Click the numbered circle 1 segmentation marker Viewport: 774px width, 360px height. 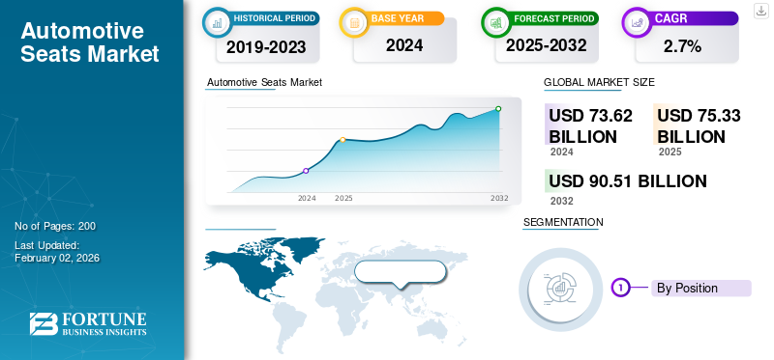tap(621, 288)
